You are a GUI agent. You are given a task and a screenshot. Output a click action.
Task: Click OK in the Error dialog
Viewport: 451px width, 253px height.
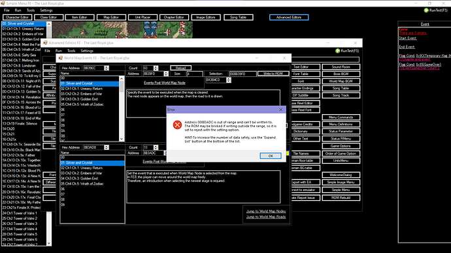[271, 156]
